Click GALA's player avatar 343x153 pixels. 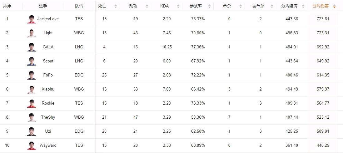point(32,47)
